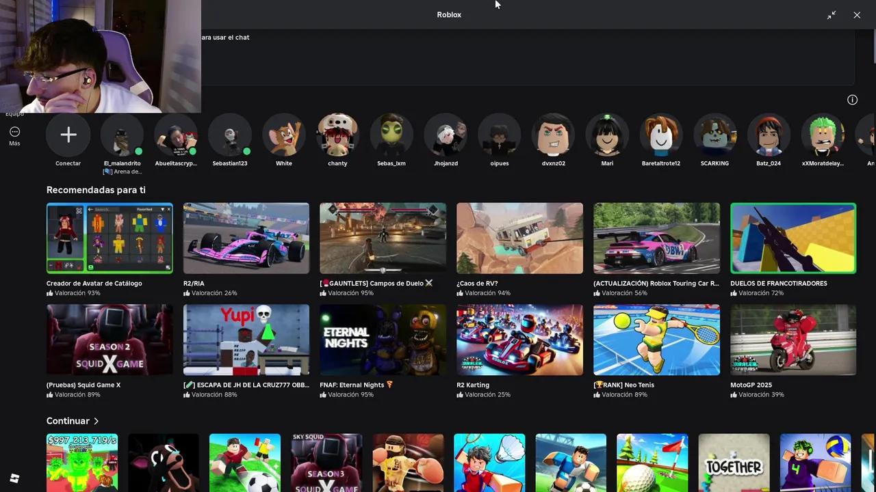Open Batz_024 friend avatar
Viewport: 876px width, 492px height.
coord(769,135)
